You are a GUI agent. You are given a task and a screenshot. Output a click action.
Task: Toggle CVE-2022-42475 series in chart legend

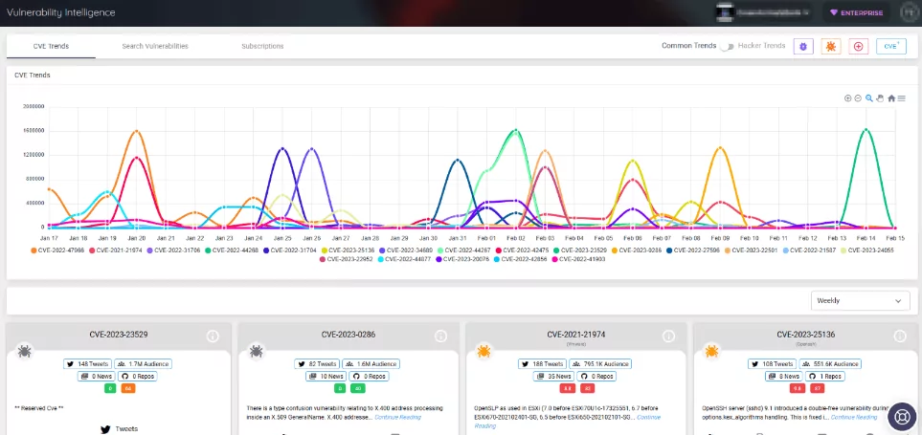click(x=523, y=250)
